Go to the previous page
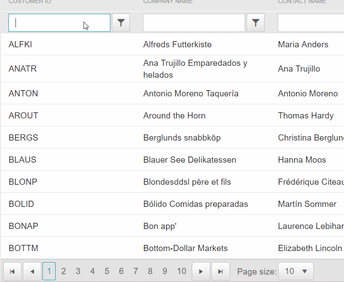Screen dimensions: 344x282 (32, 271)
